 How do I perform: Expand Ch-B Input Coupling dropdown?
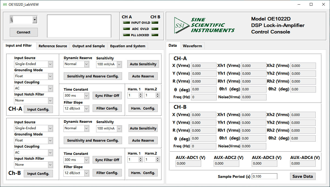coord(50,152)
